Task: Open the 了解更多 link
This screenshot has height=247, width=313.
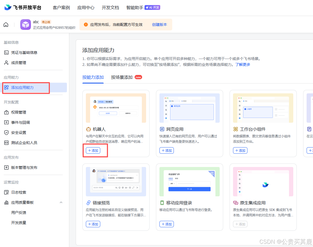Action: [243, 65]
